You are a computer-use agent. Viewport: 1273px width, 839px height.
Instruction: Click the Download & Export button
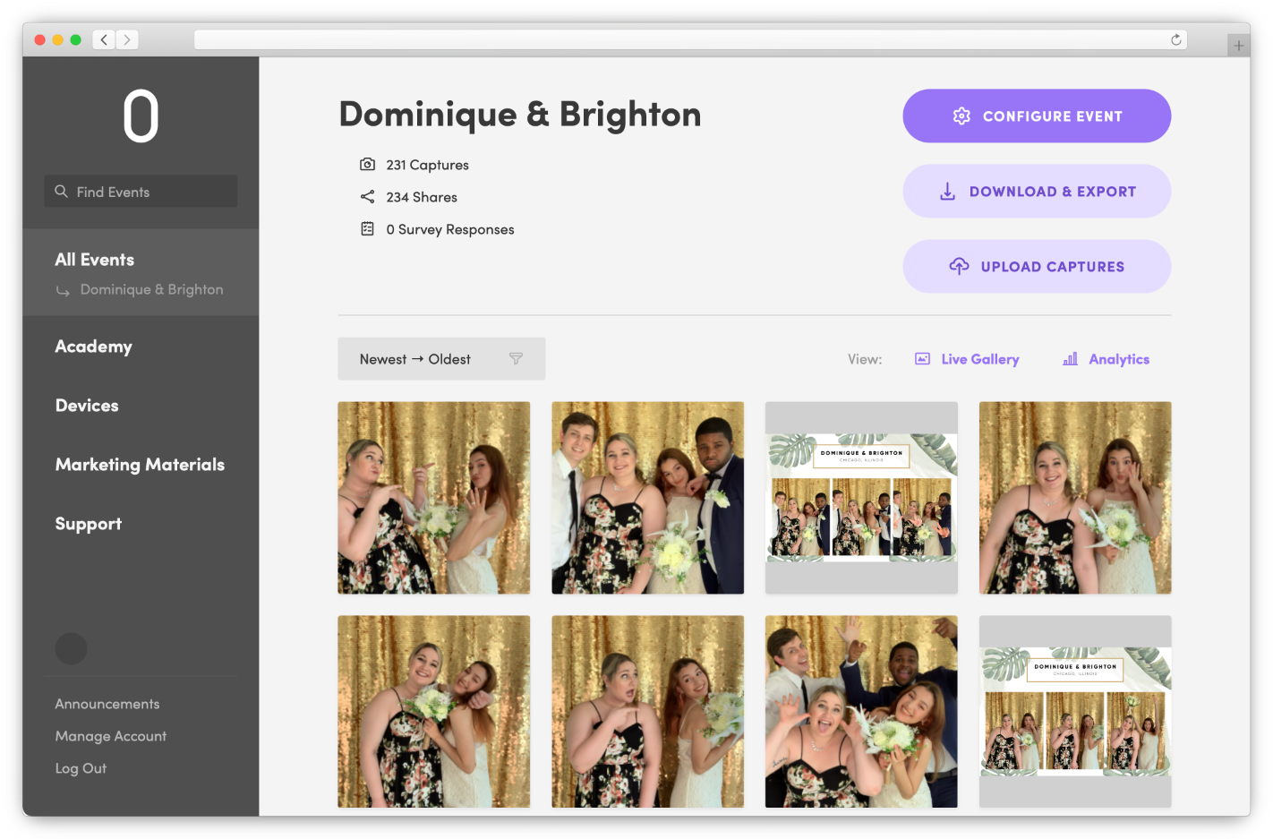(1037, 191)
